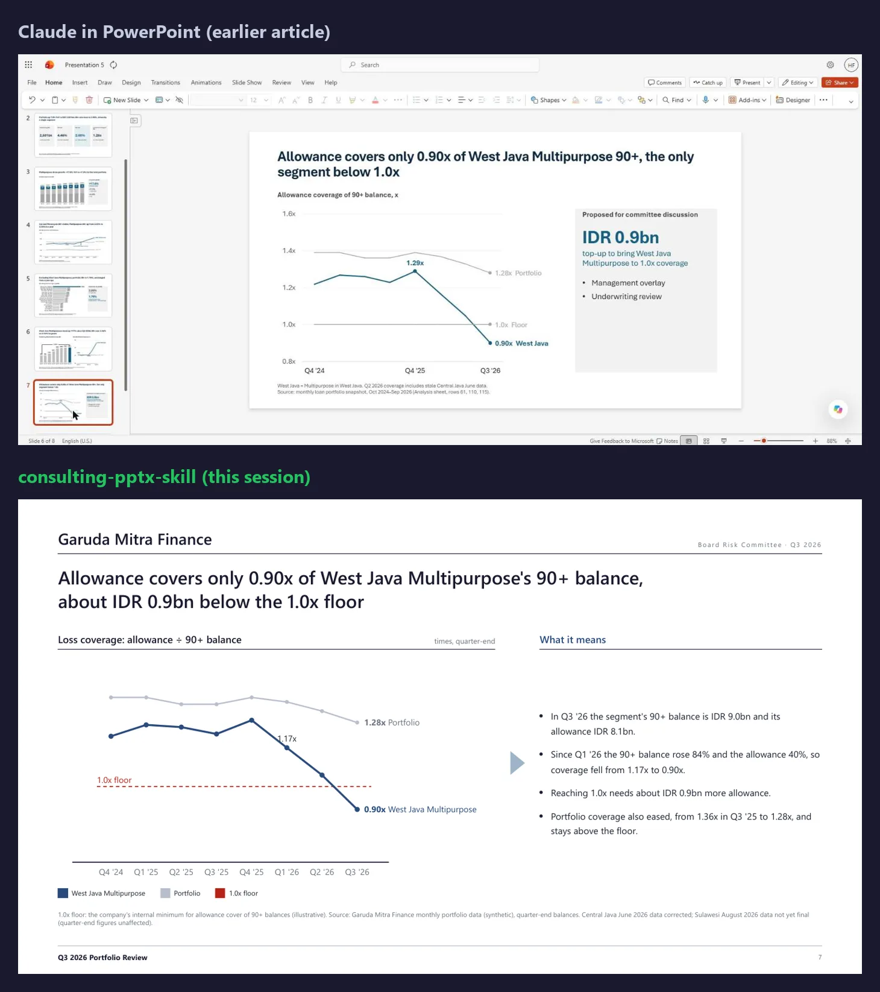Open the File menu
Viewport: 880px width, 992px height.
(x=32, y=83)
